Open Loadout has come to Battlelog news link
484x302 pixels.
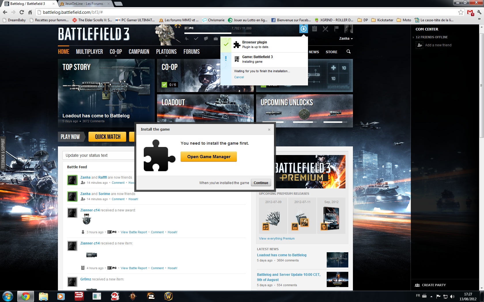tap(281, 255)
